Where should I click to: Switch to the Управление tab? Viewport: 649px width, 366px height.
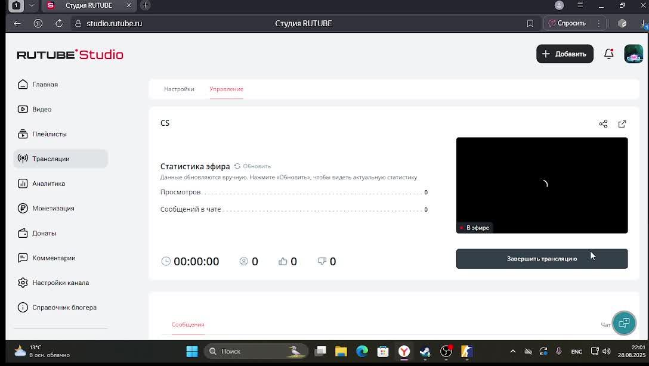pos(227,89)
